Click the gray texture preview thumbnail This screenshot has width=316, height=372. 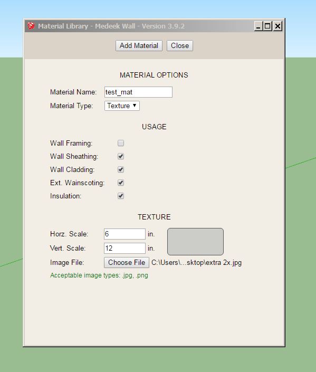195,242
